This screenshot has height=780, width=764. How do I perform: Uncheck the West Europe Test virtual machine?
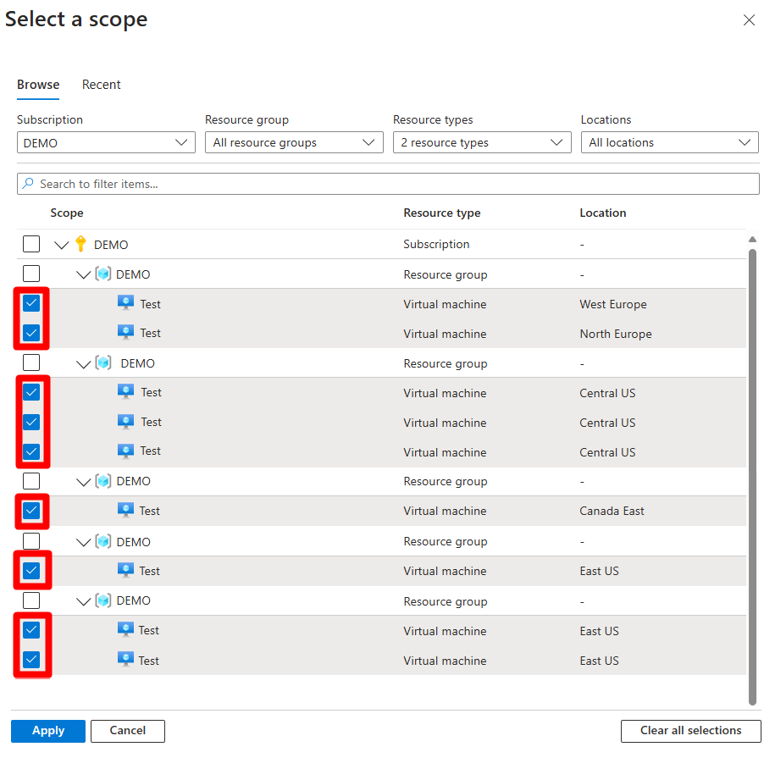click(x=31, y=303)
